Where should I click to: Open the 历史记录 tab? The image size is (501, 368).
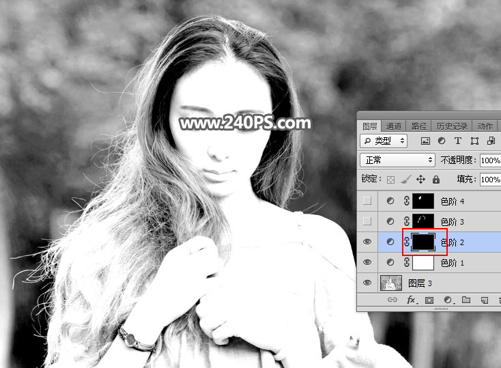pyautogui.click(x=452, y=126)
